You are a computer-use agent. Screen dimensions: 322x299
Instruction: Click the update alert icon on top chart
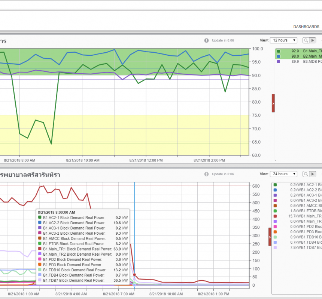coord(206,40)
